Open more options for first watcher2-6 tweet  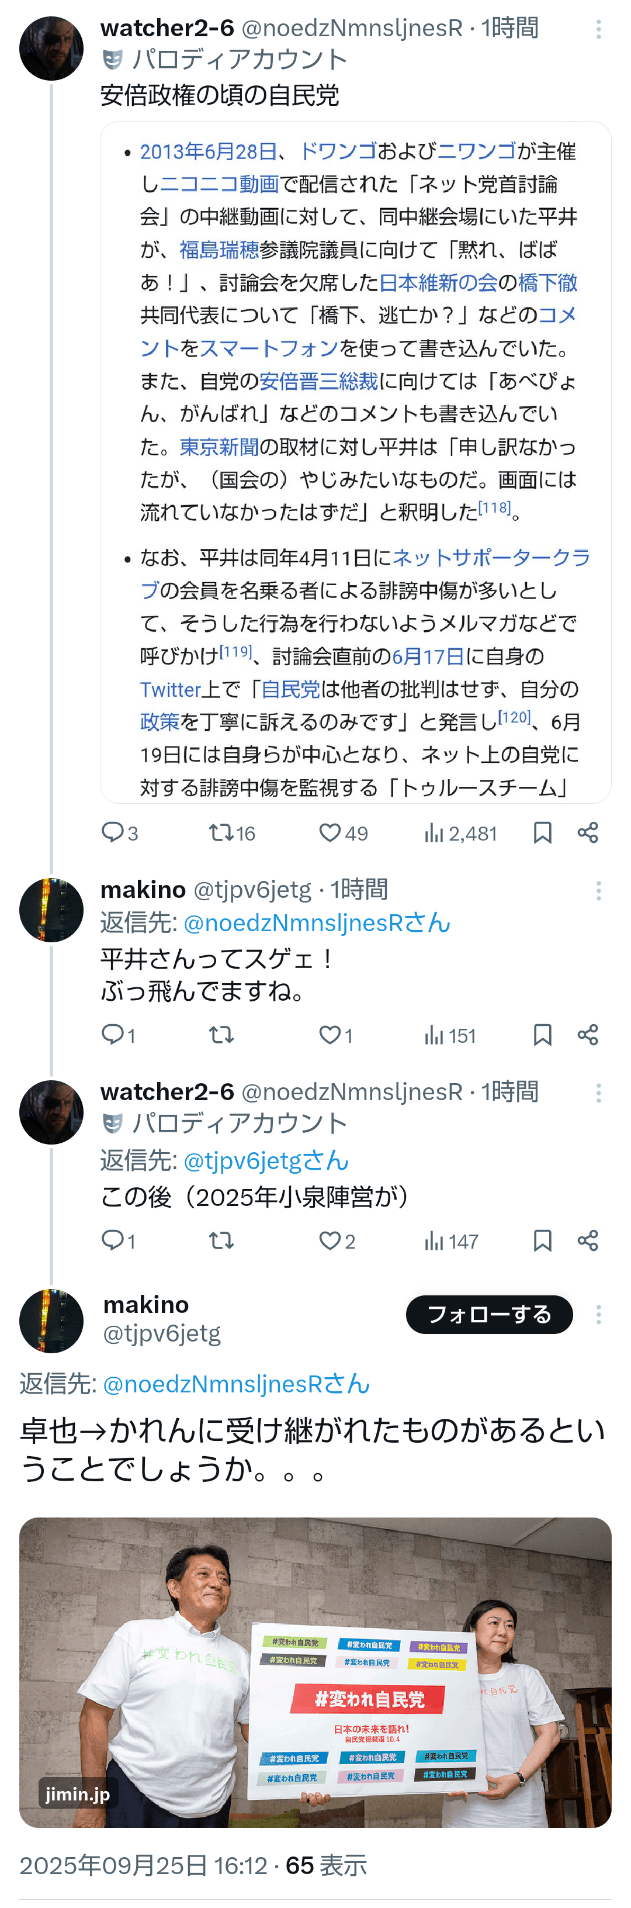point(598,30)
